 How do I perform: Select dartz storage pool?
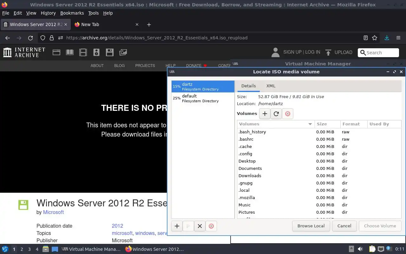pos(203,86)
